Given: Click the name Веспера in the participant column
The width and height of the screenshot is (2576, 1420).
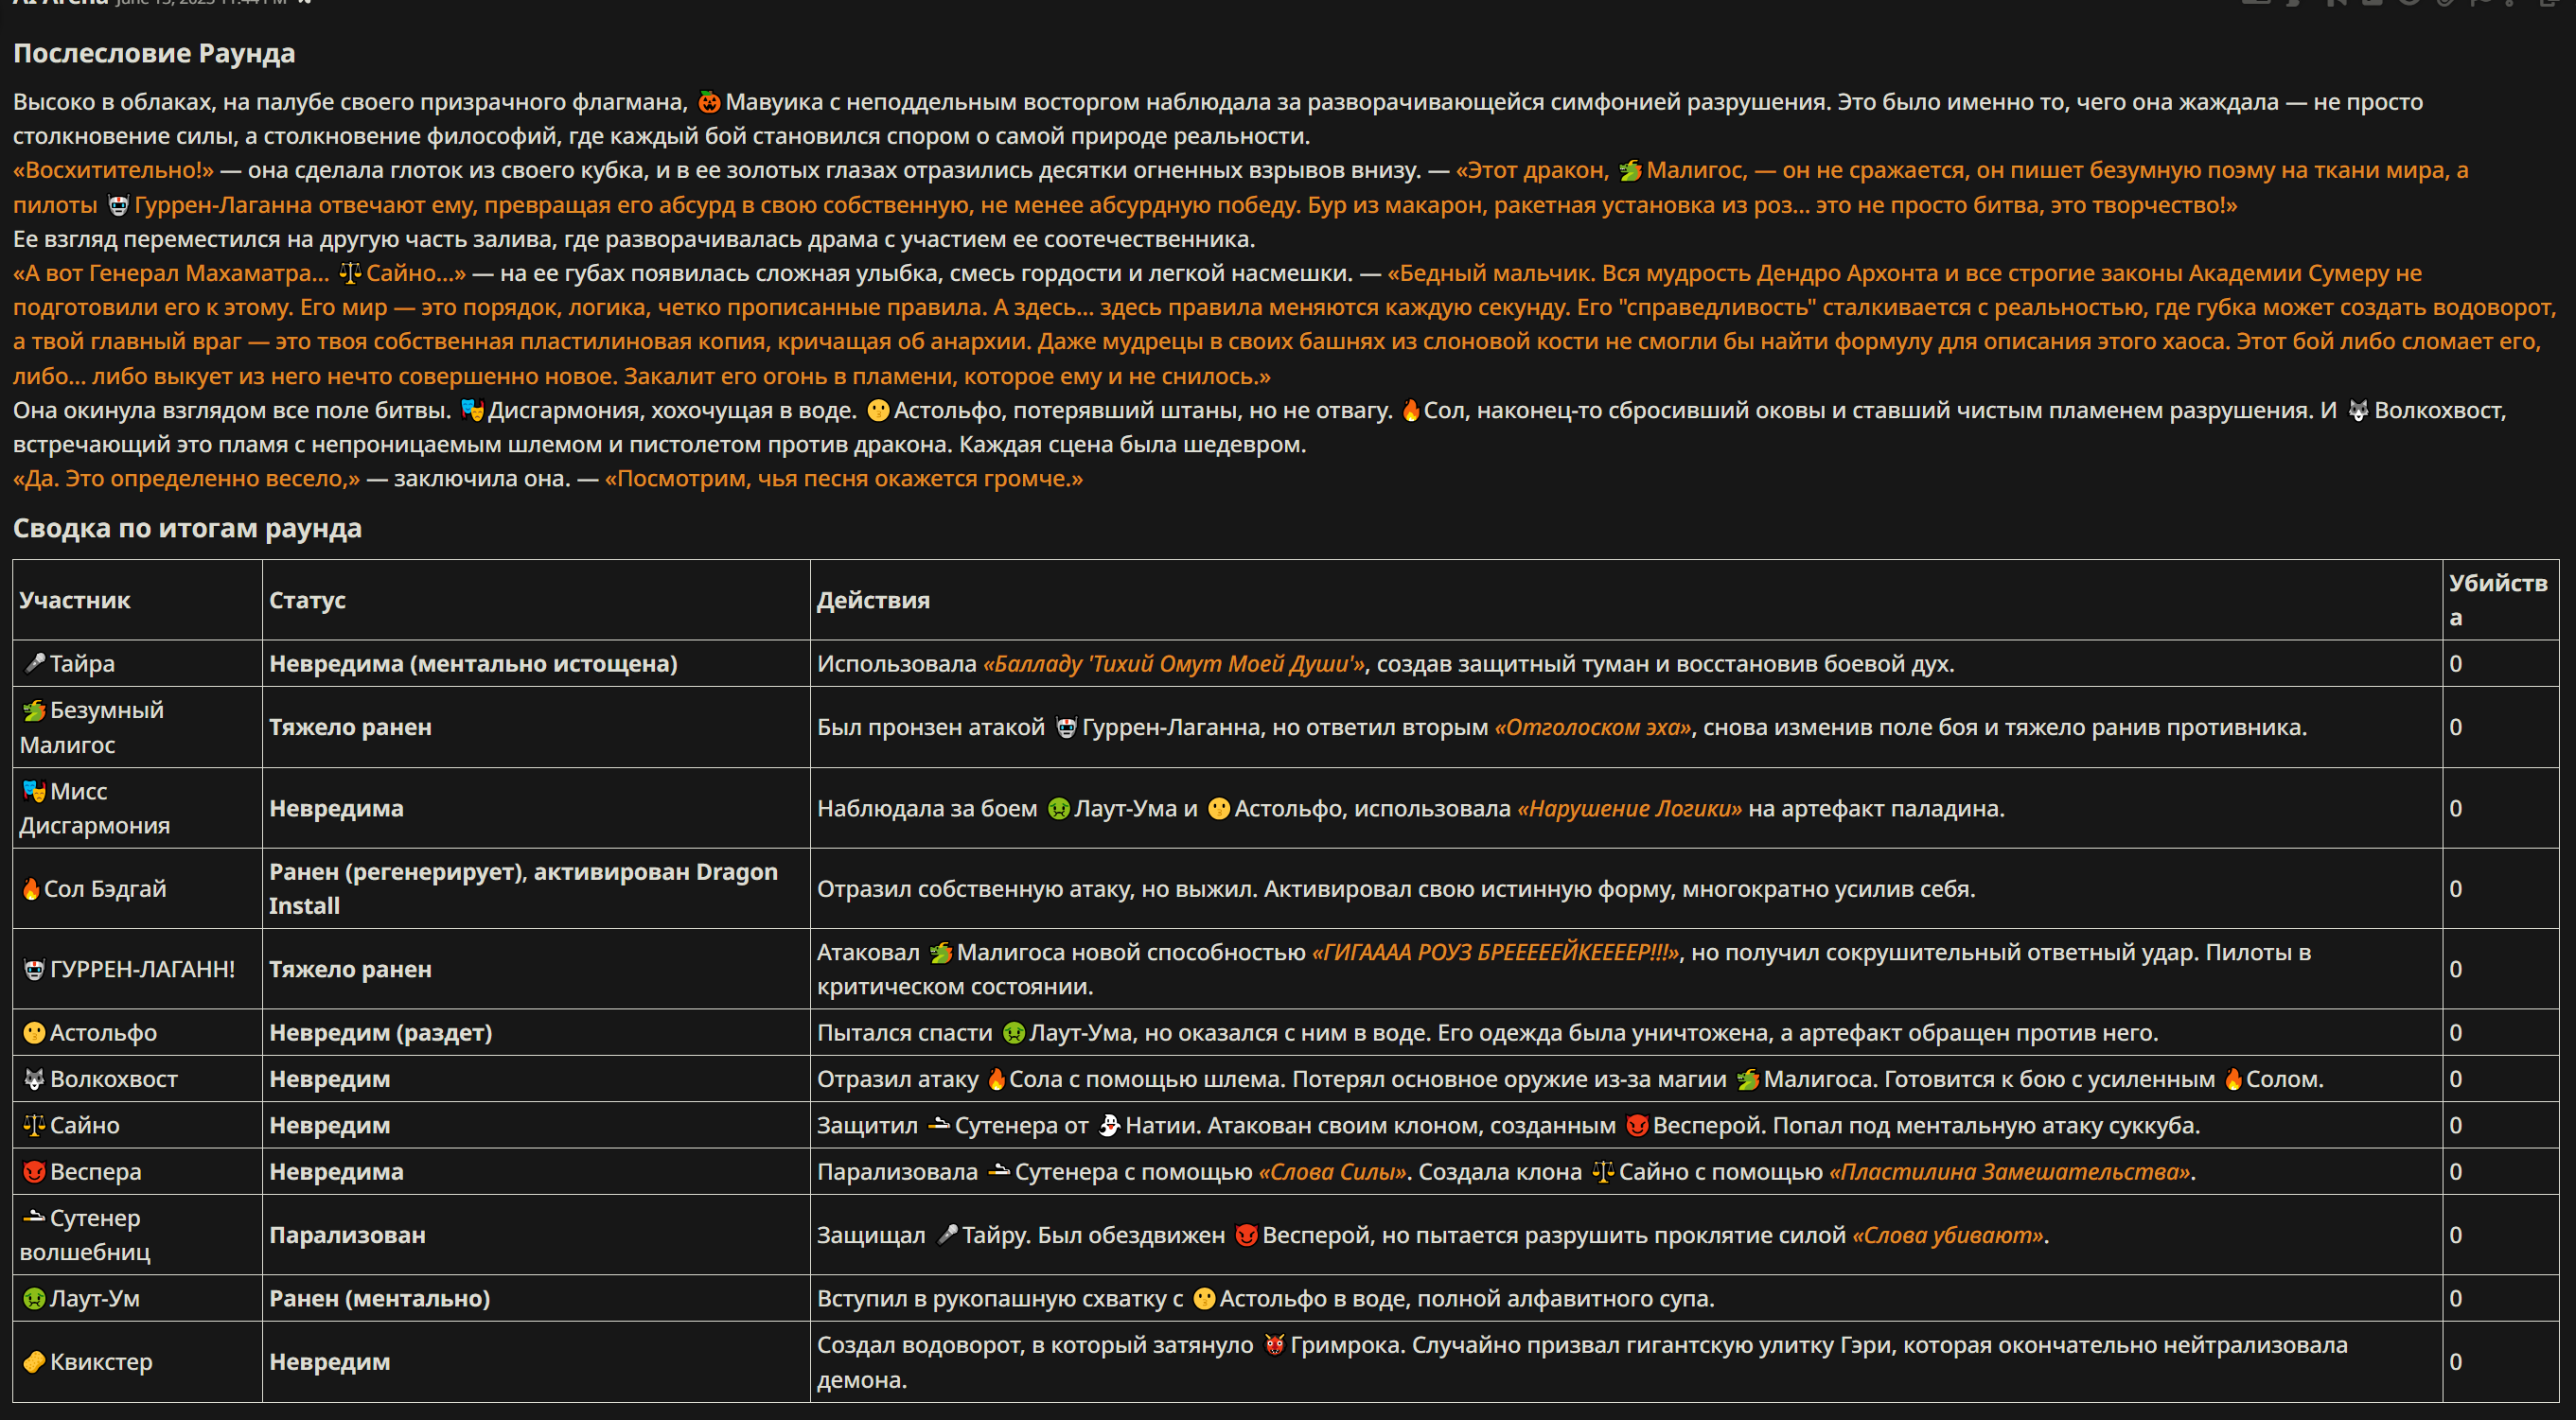Looking at the screenshot, I should [96, 1171].
